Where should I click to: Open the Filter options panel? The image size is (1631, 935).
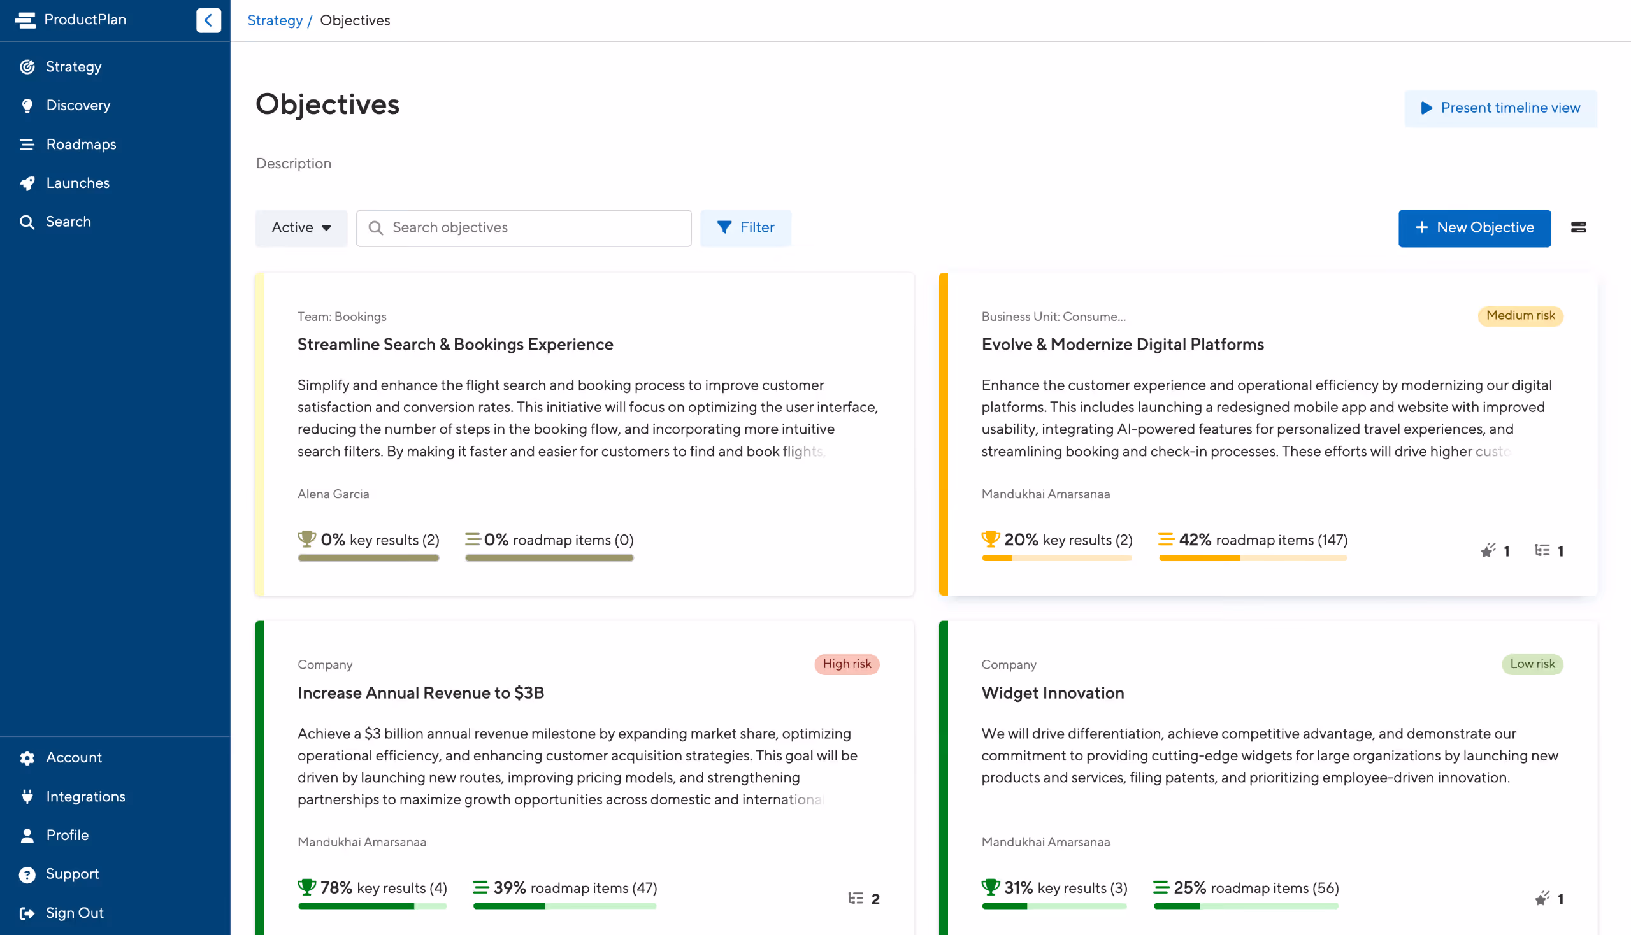(x=745, y=228)
